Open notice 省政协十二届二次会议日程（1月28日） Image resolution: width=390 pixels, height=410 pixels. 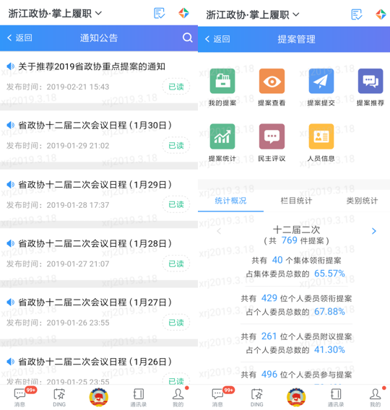pos(99,253)
